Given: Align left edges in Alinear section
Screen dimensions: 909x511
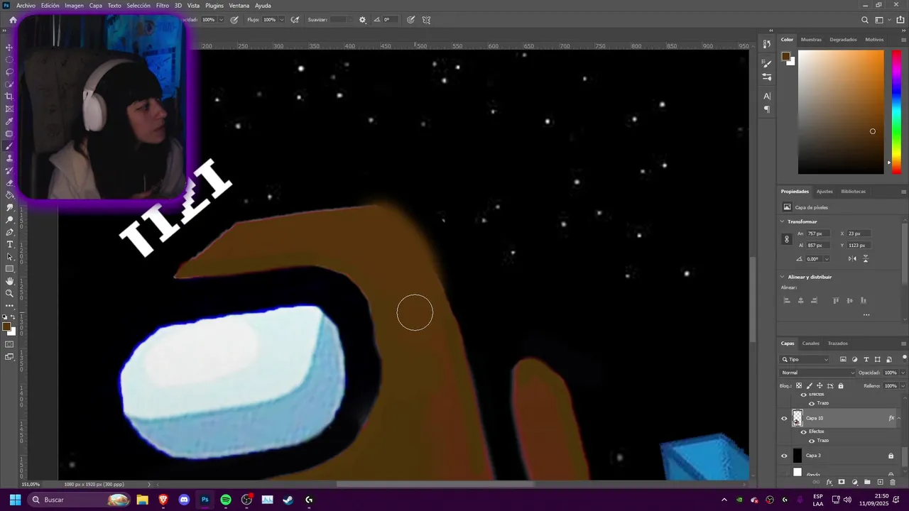Looking at the screenshot, I should click(x=786, y=300).
